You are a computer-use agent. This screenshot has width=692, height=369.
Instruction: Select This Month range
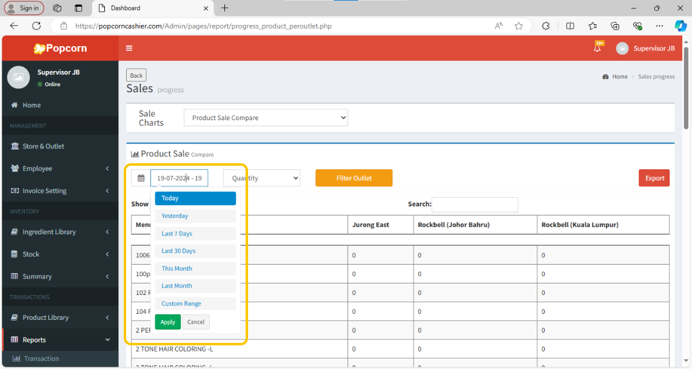pyautogui.click(x=195, y=268)
